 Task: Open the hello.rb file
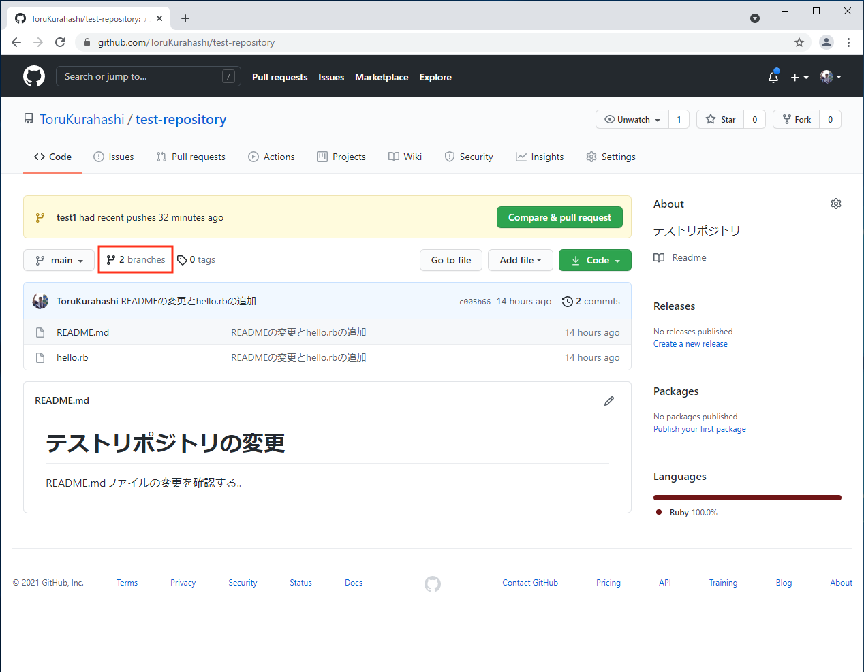point(72,357)
